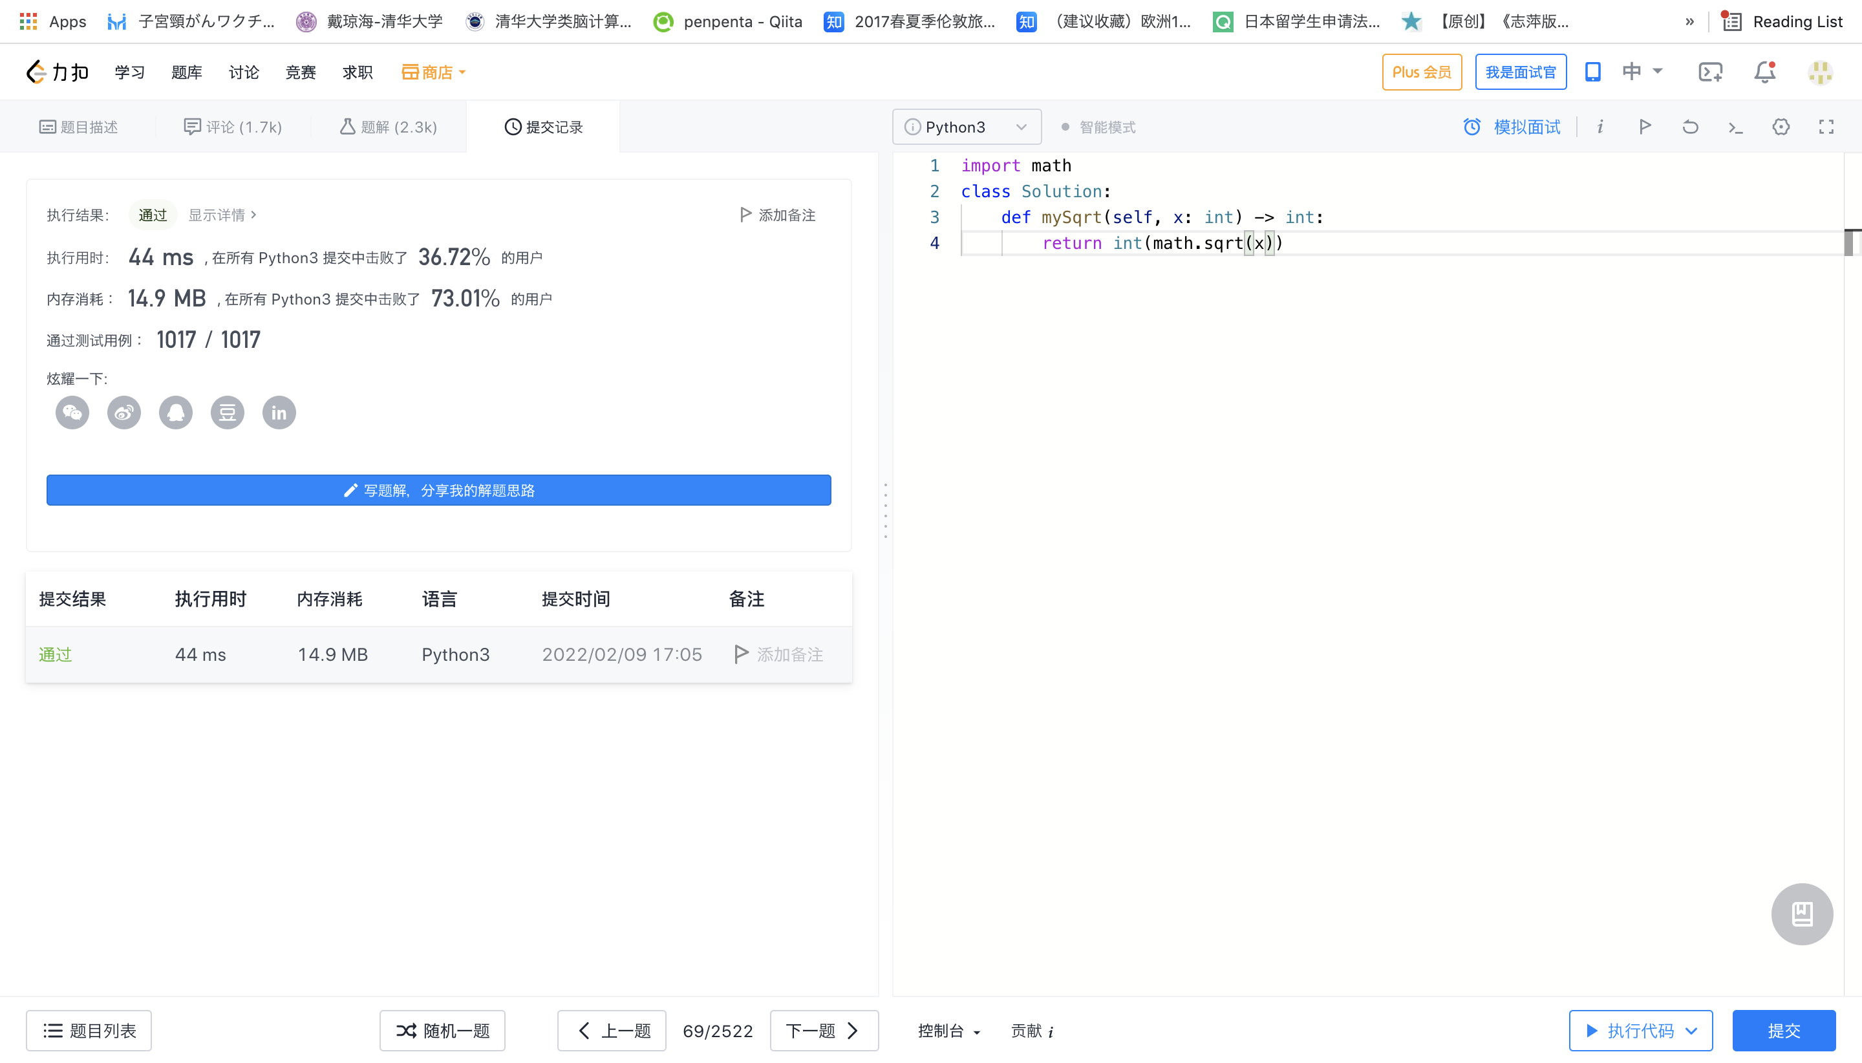Open the 戴琼海-清华大学 bookmark
1862x1063 pixels.
[369, 21]
